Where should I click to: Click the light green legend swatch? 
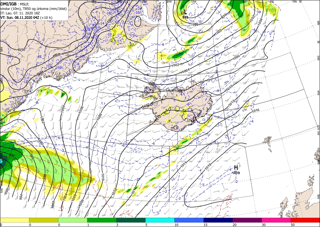point(73,220)
